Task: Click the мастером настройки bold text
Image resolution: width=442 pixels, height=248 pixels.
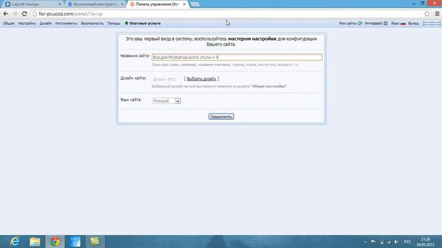Action: (x=252, y=39)
